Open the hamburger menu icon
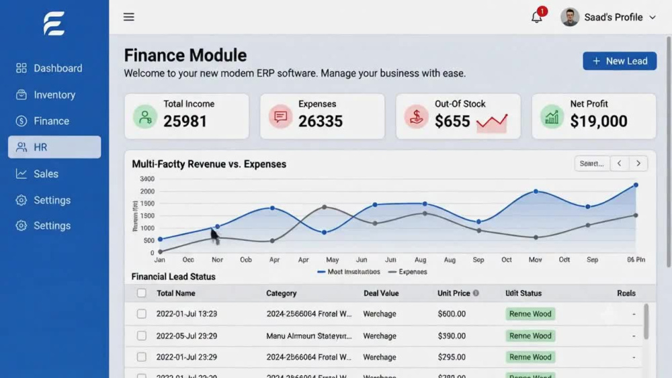 click(128, 17)
